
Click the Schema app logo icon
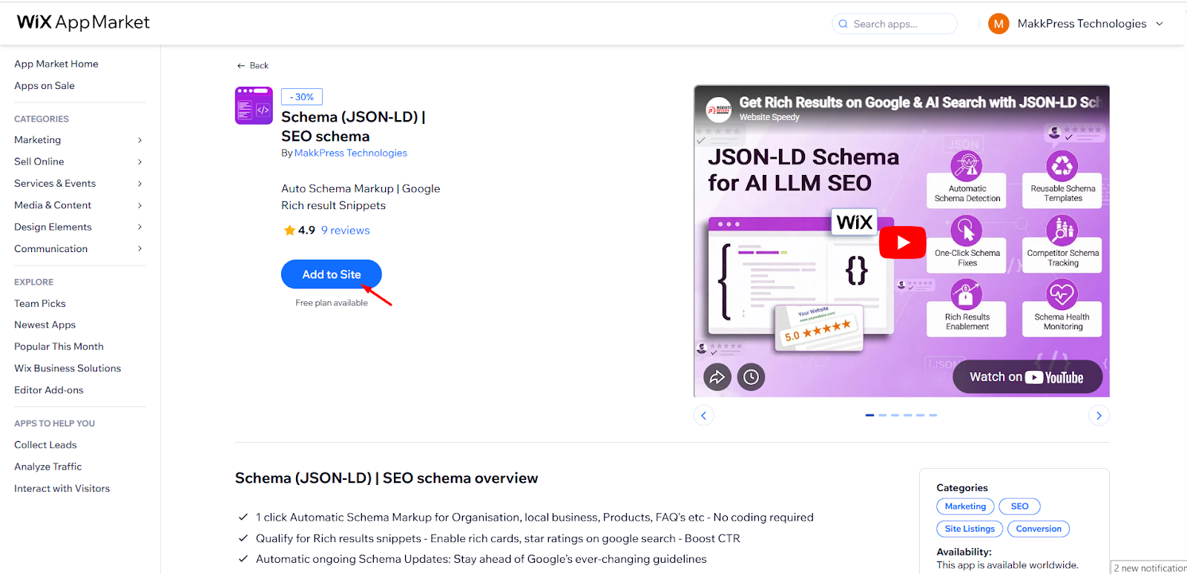pyautogui.click(x=254, y=105)
